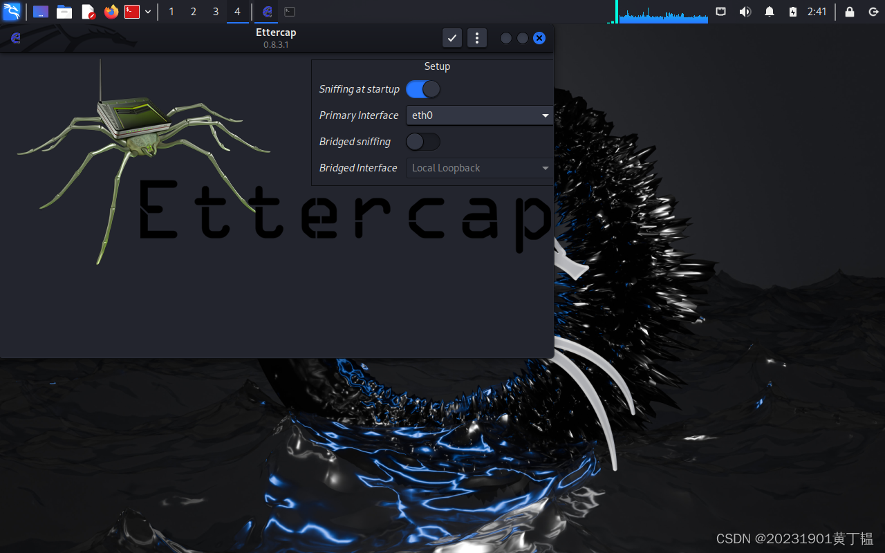This screenshot has height=553, width=885.
Task: Open Bridged Interface Local Loopback dropdown
Action: pos(480,168)
